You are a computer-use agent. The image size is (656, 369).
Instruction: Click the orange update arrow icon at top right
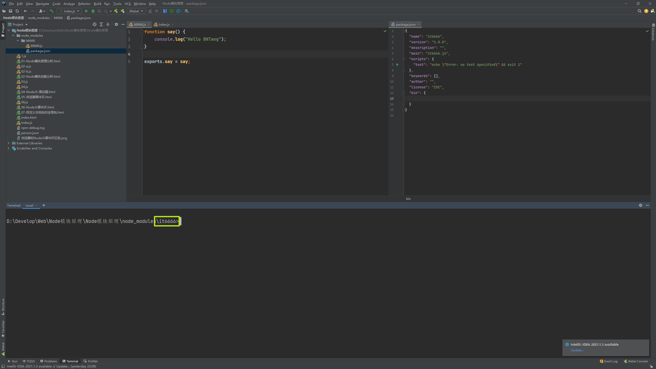point(646,11)
